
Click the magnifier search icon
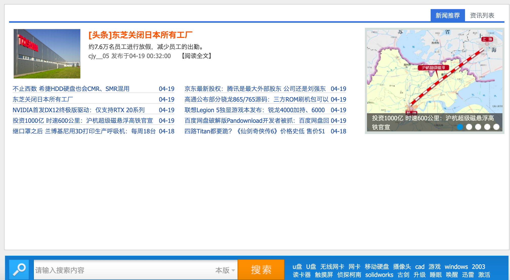point(19,270)
